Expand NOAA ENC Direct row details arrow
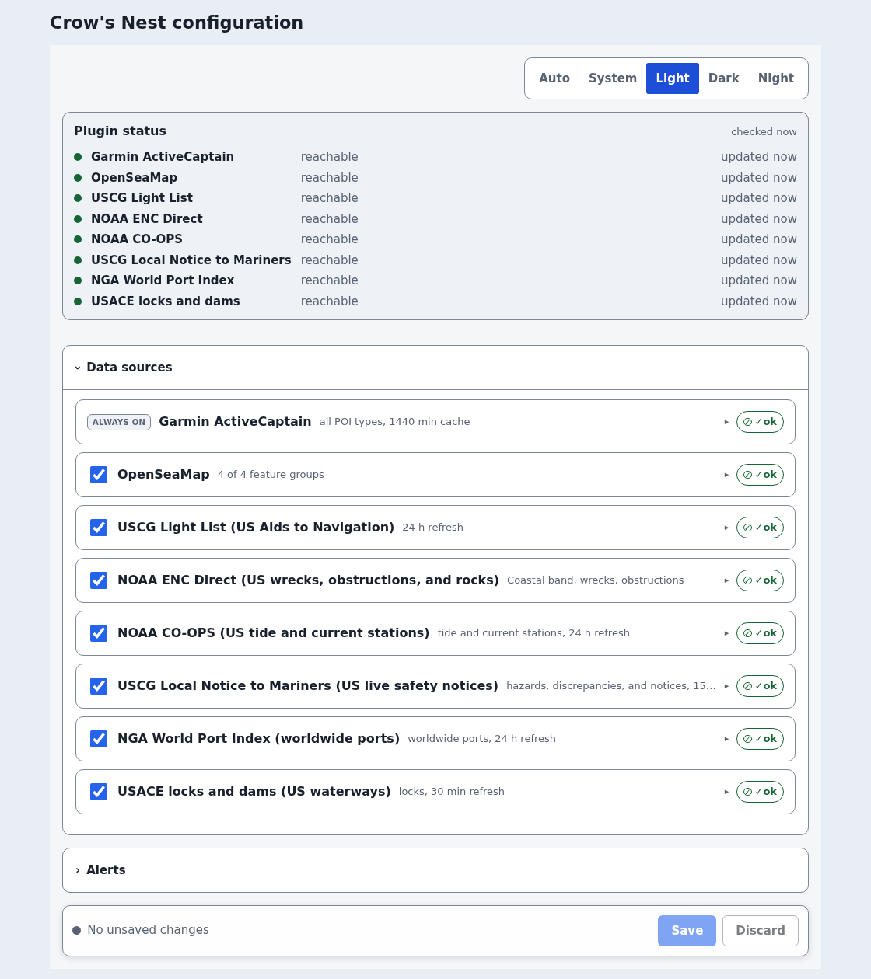871x979 pixels. 726,580
